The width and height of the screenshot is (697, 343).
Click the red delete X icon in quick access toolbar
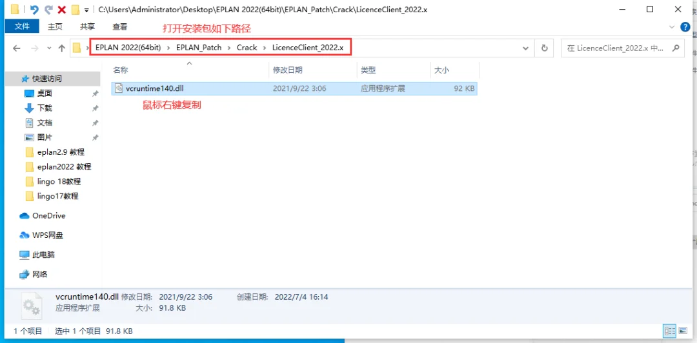point(62,10)
